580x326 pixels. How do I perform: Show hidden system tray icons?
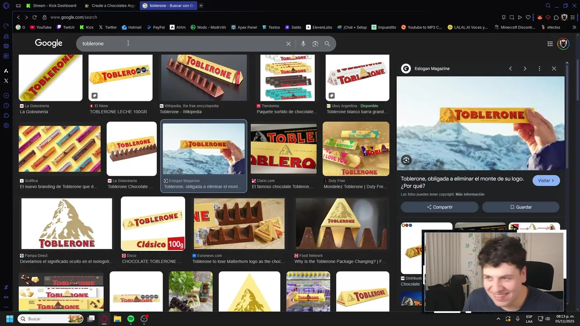[498, 319]
